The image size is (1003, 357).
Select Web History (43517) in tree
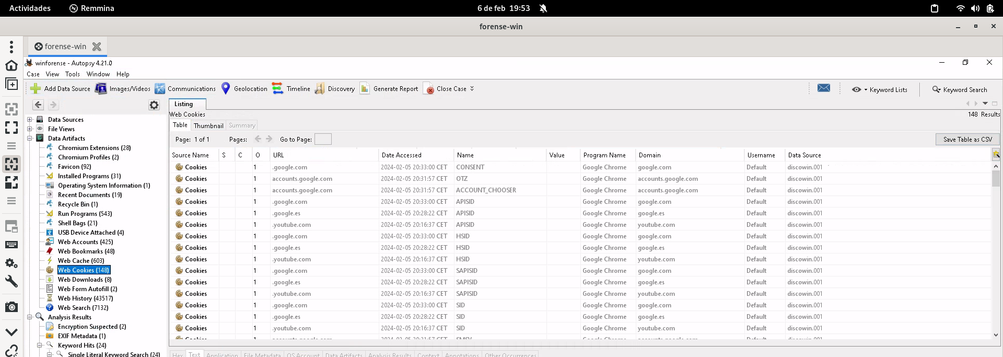point(85,298)
